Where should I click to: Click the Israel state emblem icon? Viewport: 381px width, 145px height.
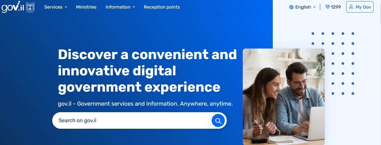30,7
